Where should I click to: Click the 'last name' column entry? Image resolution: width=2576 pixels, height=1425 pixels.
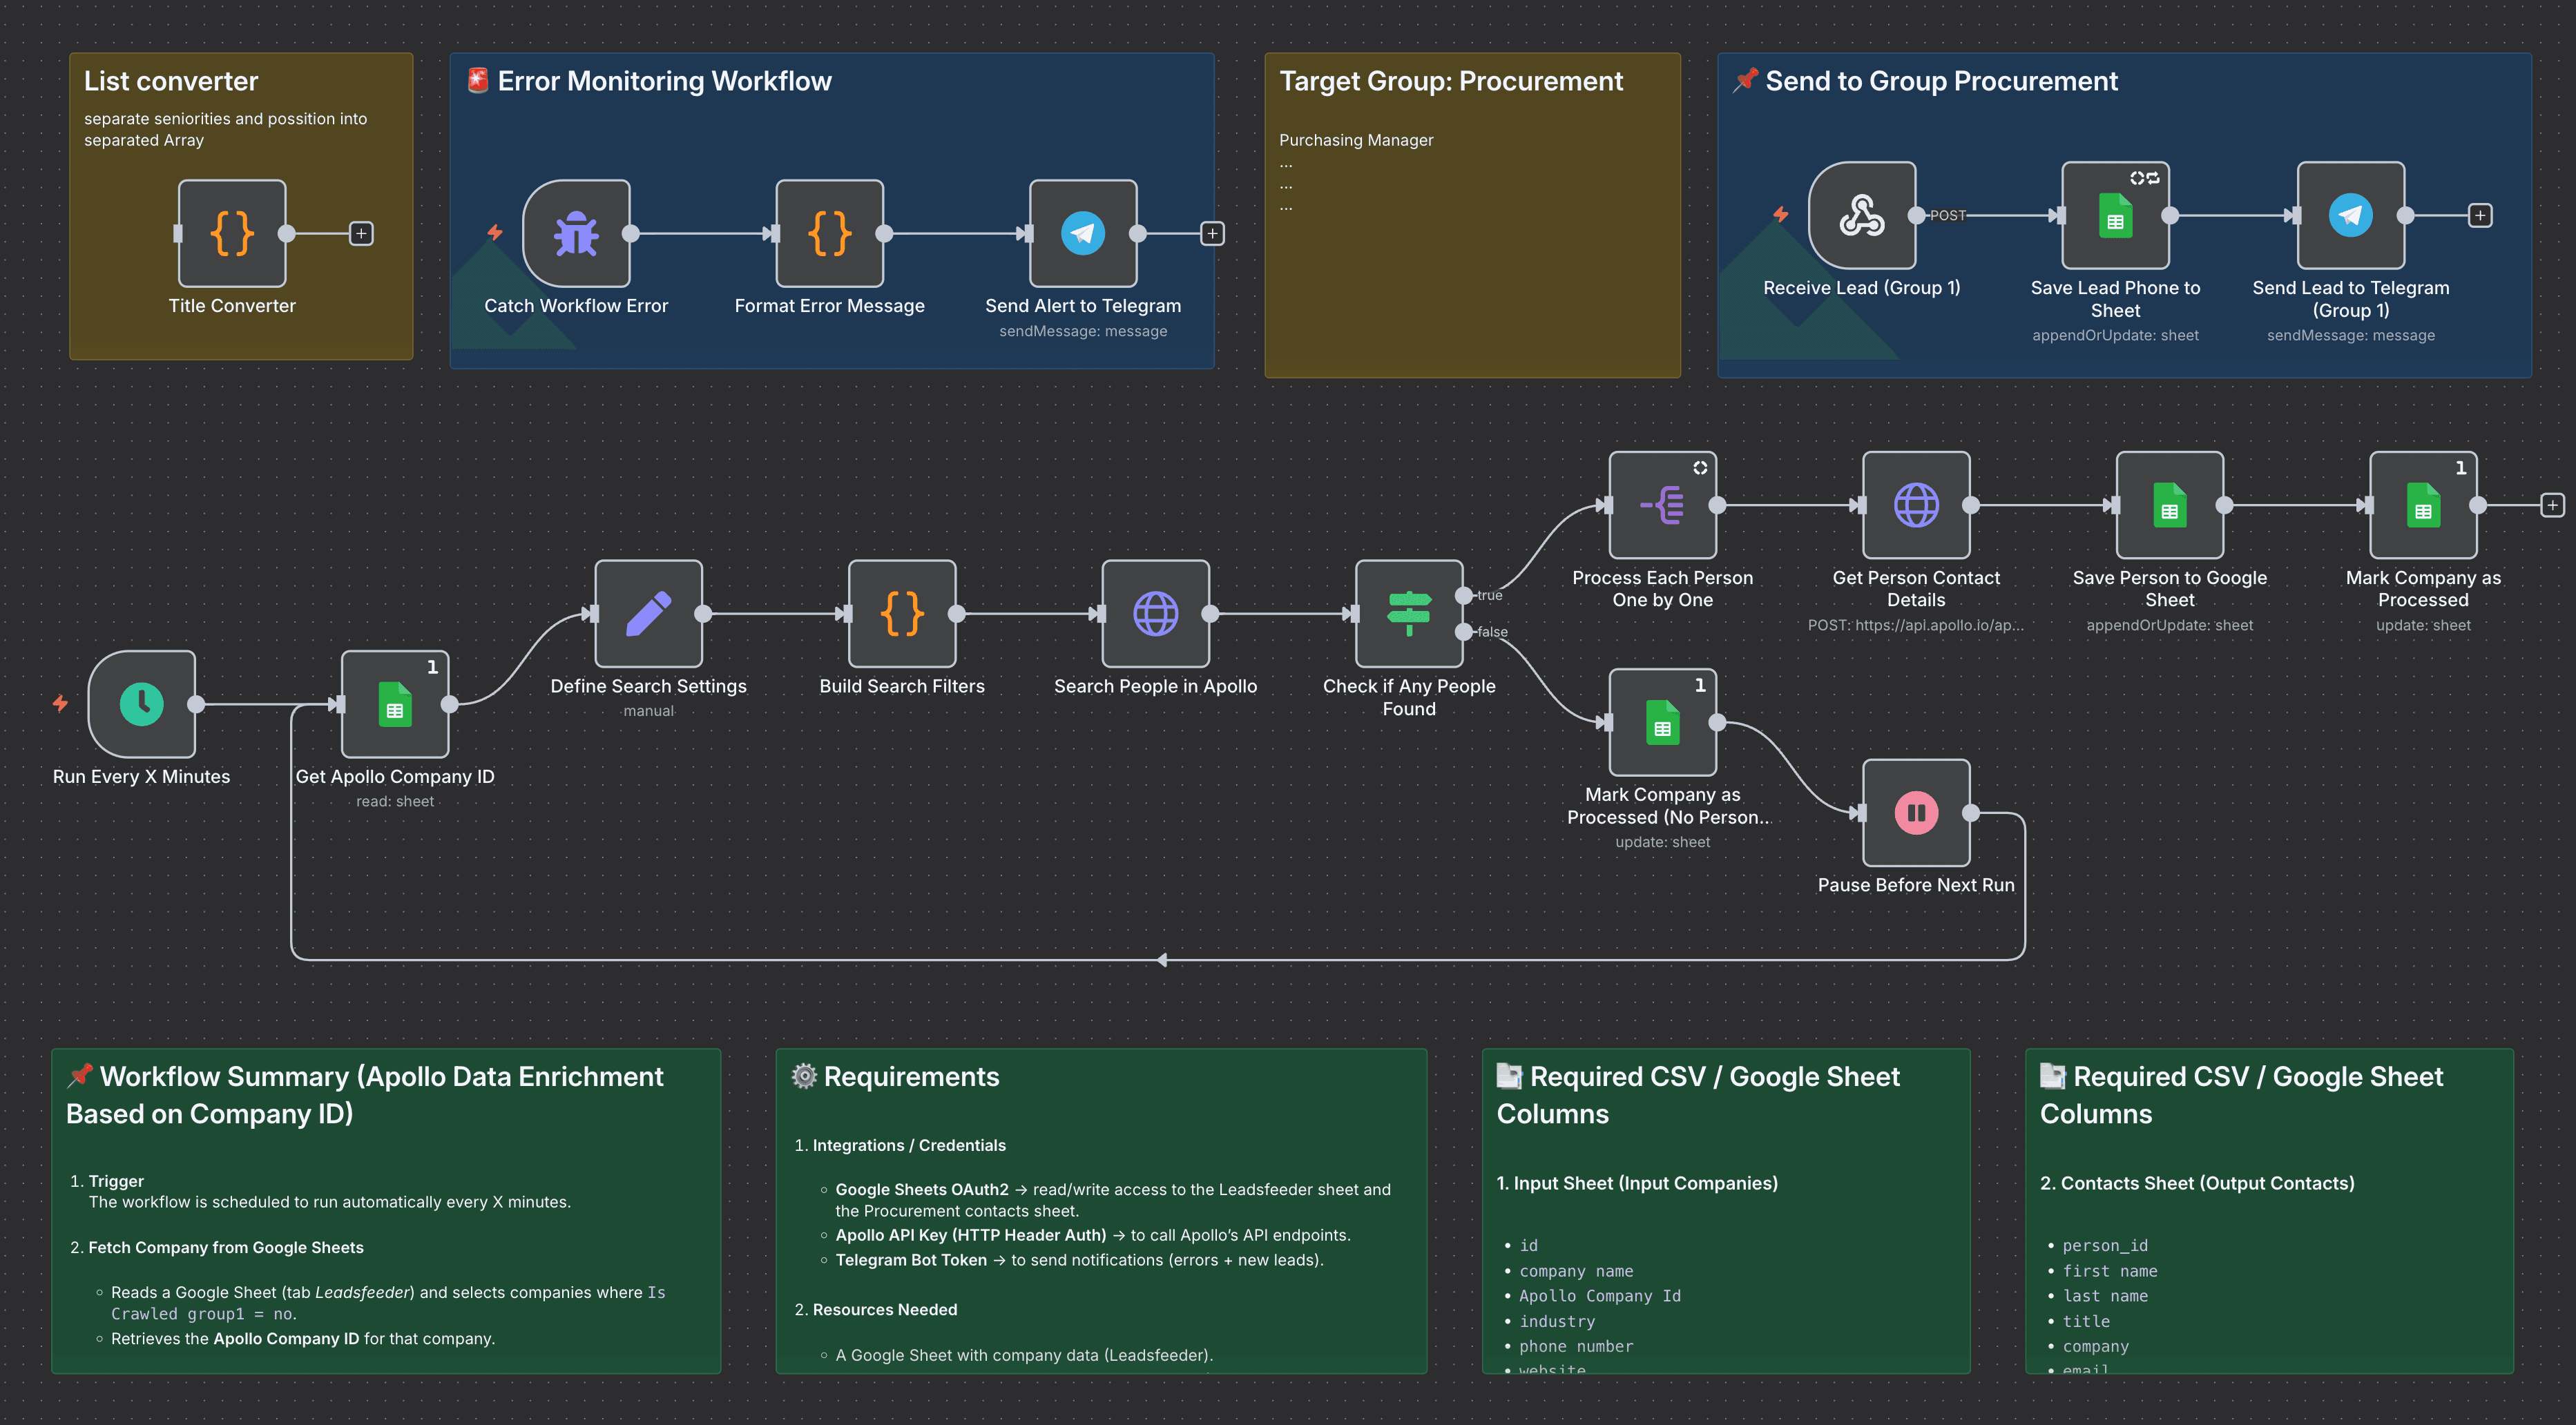pyautogui.click(x=2105, y=1296)
